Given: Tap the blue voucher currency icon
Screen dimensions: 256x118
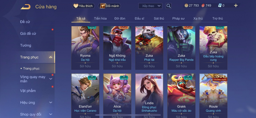Looking at the screenshot, I should 220,6.
